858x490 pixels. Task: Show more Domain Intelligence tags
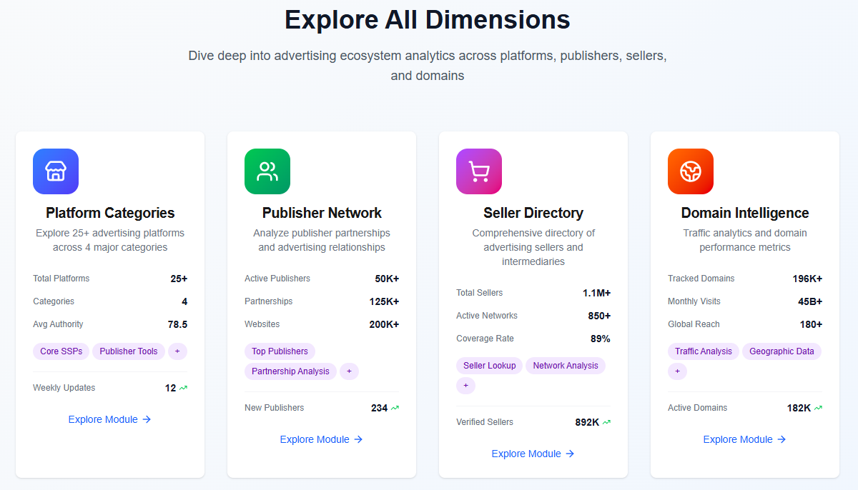coord(677,371)
